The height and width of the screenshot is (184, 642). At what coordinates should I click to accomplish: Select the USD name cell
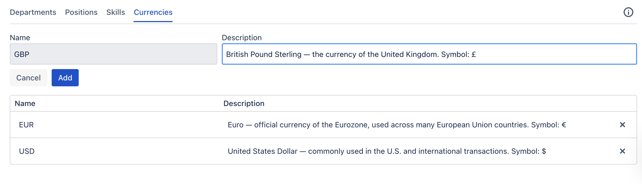[27, 151]
